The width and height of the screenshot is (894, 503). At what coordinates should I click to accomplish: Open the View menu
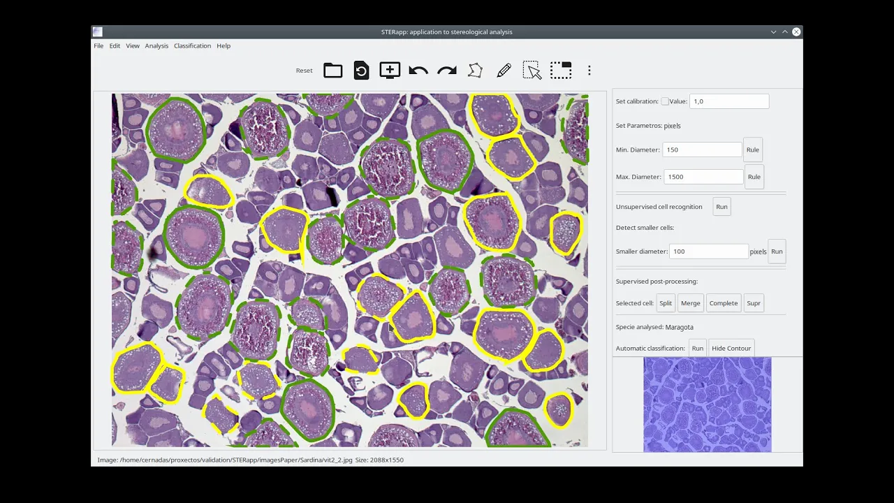133,45
